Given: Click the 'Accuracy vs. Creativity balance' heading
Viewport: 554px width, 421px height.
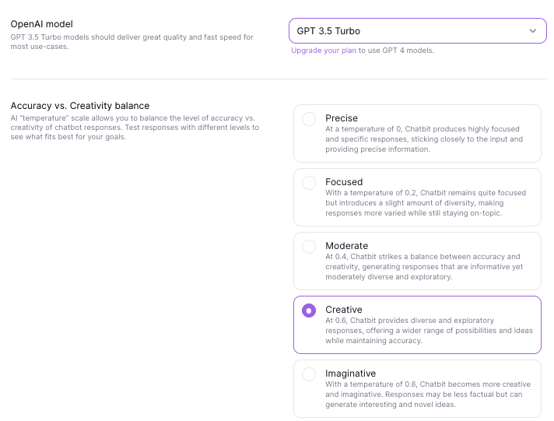Looking at the screenshot, I should coord(80,106).
